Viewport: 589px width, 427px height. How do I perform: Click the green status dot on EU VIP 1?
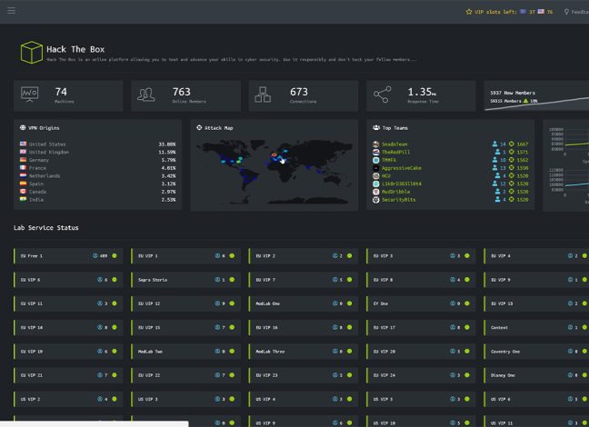tap(232, 256)
